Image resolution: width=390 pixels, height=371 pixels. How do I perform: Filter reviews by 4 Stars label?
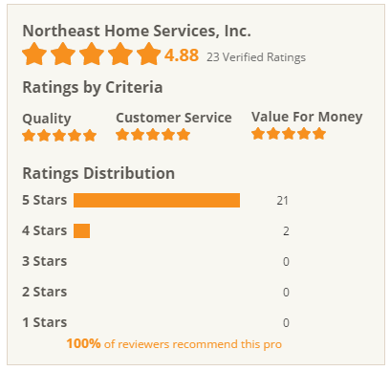45,230
